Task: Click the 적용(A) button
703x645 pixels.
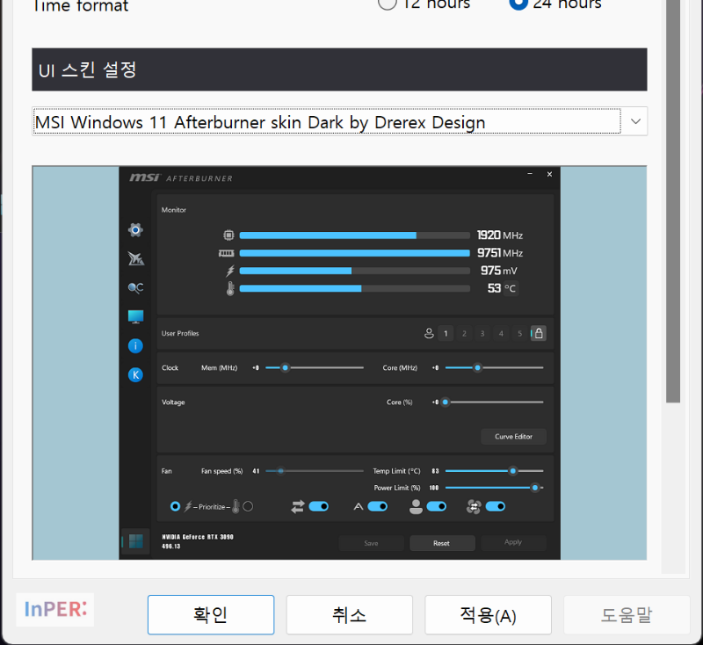Action: click(488, 614)
